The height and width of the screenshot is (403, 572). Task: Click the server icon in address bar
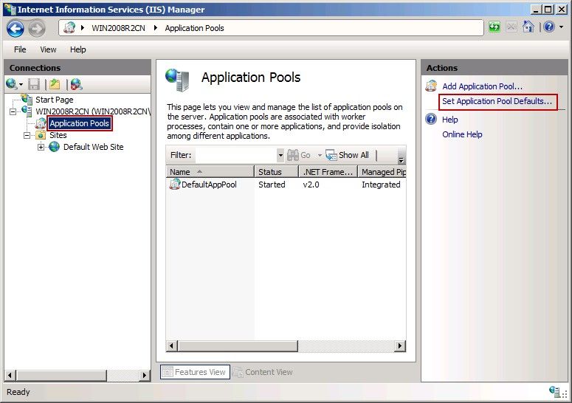tap(69, 28)
